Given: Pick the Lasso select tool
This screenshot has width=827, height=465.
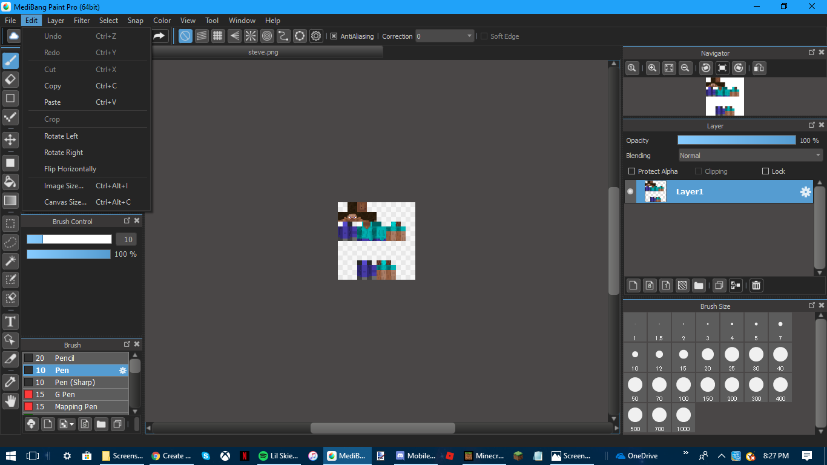Looking at the screenshot, I should pyautogui.click(x=10, y=242).
